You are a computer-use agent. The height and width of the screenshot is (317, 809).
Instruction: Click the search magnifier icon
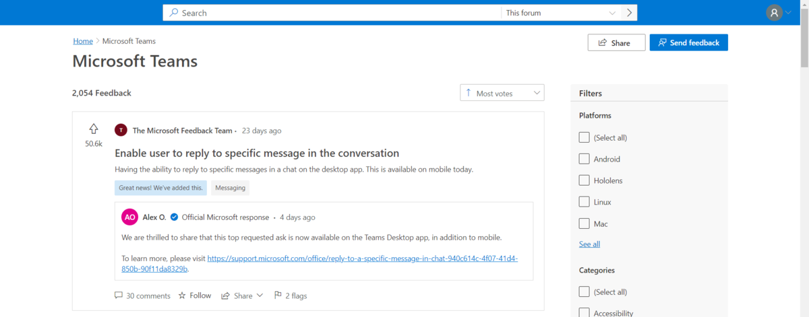click(x=174, y=13)
